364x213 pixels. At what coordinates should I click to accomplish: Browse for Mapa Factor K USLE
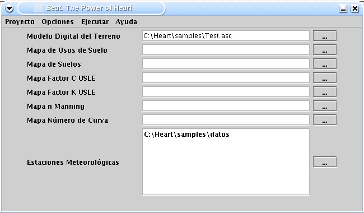coord(325,92)
